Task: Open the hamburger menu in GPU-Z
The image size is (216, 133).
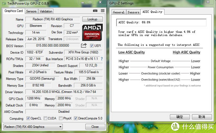Action: click(x=103, y=10)
